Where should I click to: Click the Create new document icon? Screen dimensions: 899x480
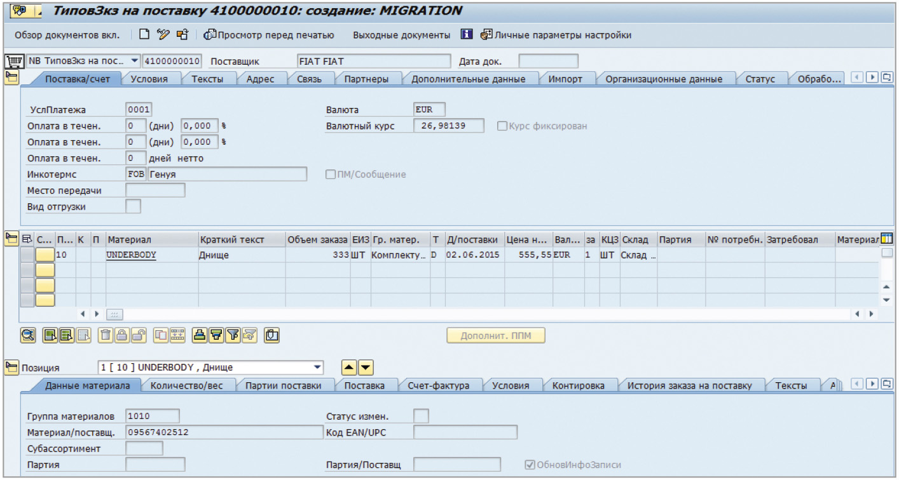[144, 35]
